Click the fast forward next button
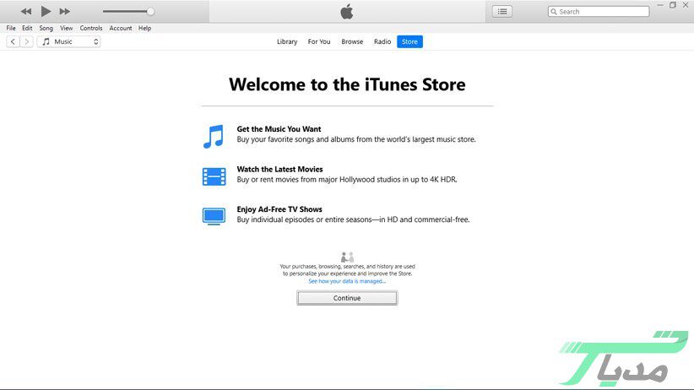The width and height of the screenshot is (694, 390). coord(65,12)
